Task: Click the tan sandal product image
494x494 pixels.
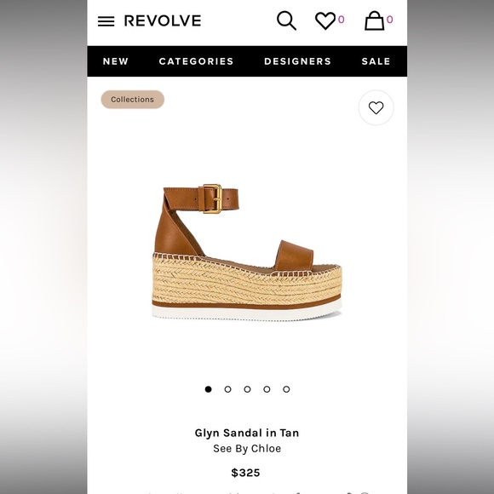Action: click(247, 252)
